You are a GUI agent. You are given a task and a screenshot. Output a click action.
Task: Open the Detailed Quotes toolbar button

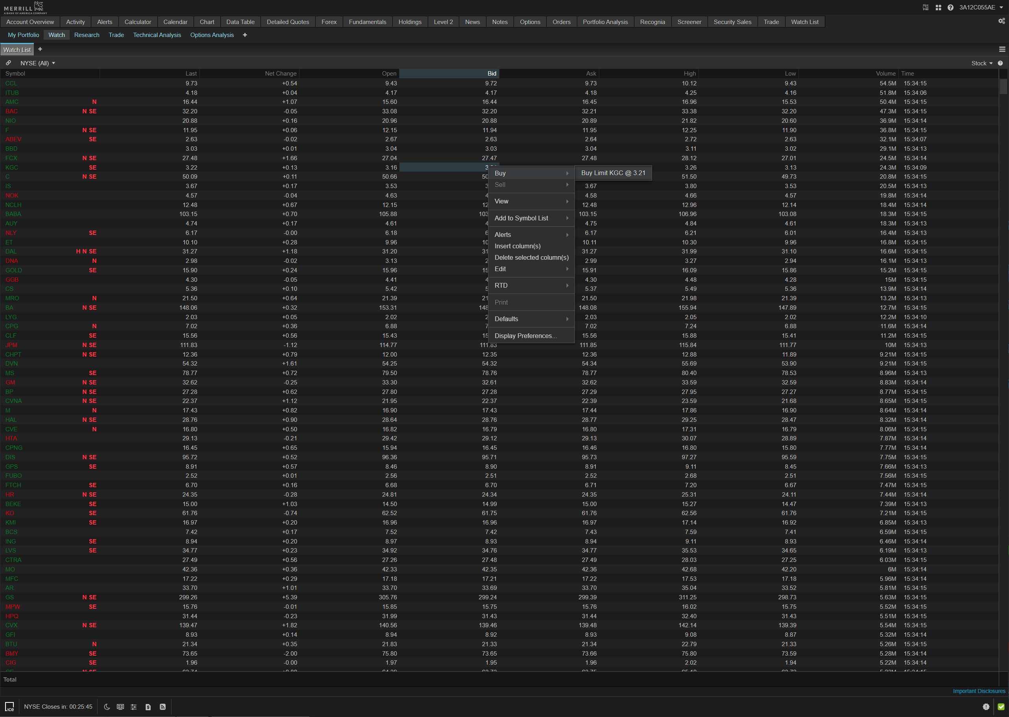[288, 22]
